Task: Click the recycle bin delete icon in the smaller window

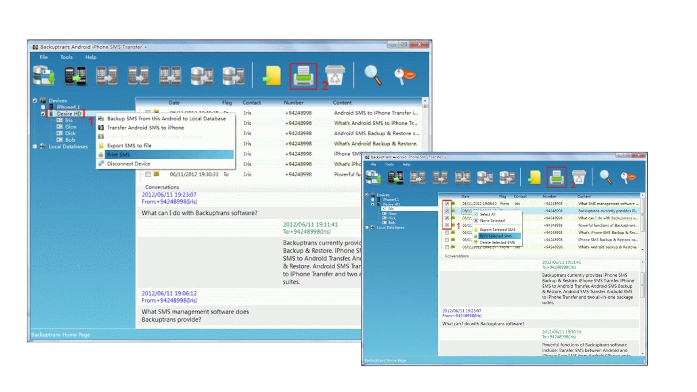Action: click(578, 177)
